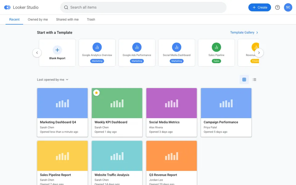Click owner name Jordan Lee
Viewport: 296px width, 185px height.
[x=156, y=180]
